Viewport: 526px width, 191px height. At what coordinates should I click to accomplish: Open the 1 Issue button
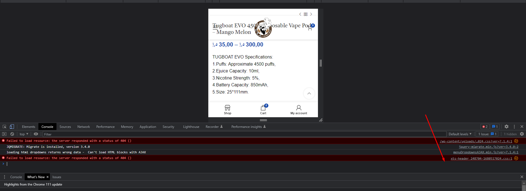pos(487,134)
